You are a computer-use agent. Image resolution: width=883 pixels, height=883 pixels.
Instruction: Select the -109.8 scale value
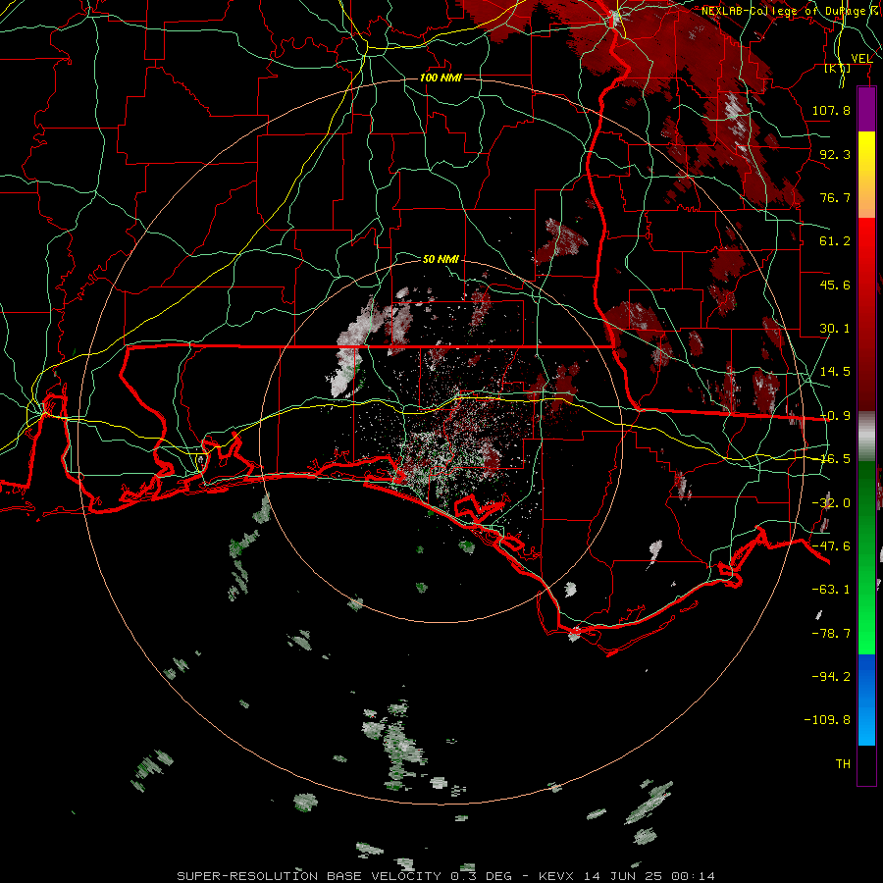click(x=827, y=720)
